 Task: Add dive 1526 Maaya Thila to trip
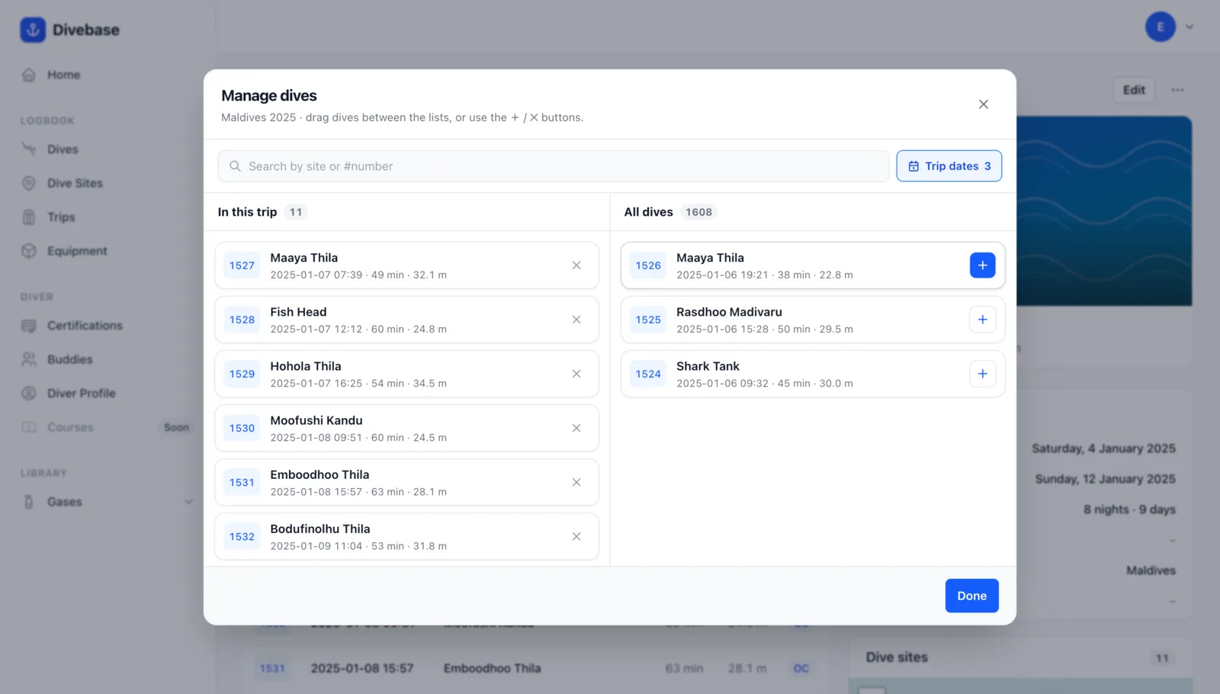tap(982, 265)
